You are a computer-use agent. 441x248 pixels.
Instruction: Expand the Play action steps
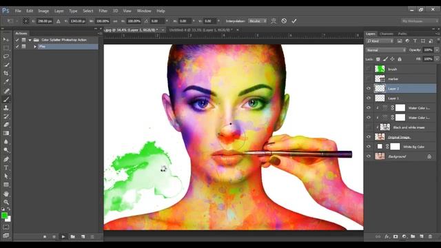[x=35, y=46]
